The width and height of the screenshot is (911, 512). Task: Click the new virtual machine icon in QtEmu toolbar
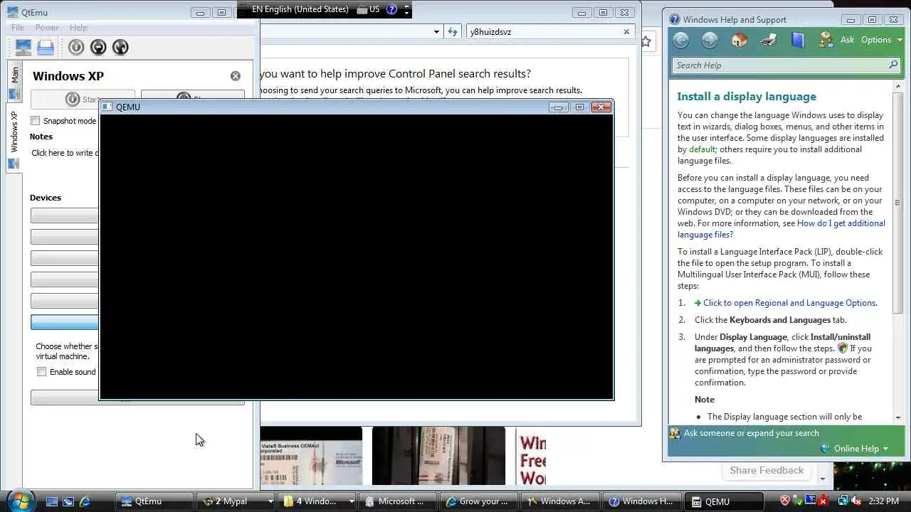[23, 47]
